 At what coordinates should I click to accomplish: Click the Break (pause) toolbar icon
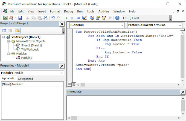(x=72, y=18)
